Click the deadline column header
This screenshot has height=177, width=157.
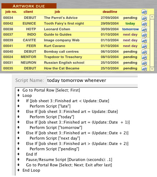[110, 12]
